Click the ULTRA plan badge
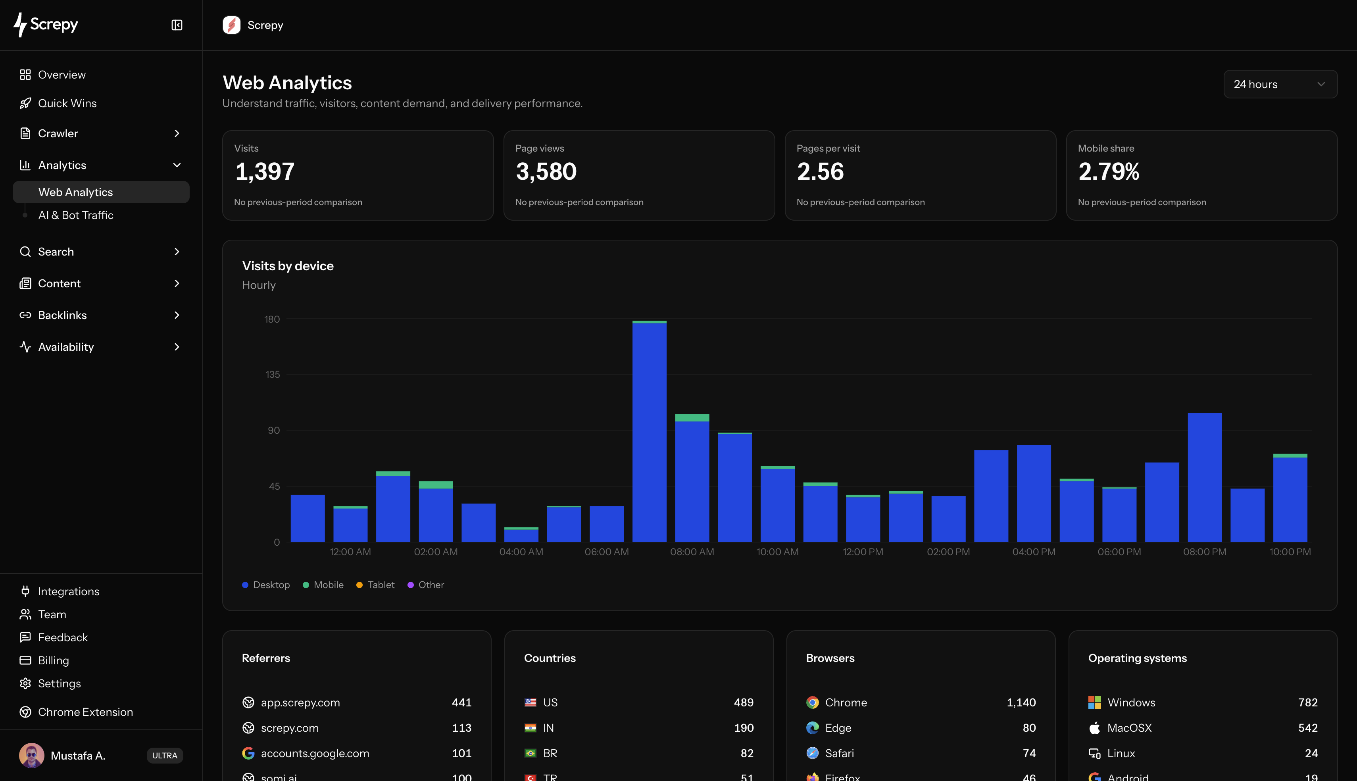The height and width of the screenshot is (781, 1357). coord(165,755)
